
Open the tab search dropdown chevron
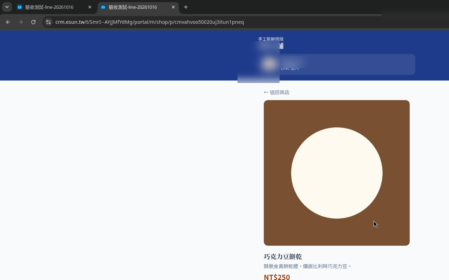(x=7, y=7)
